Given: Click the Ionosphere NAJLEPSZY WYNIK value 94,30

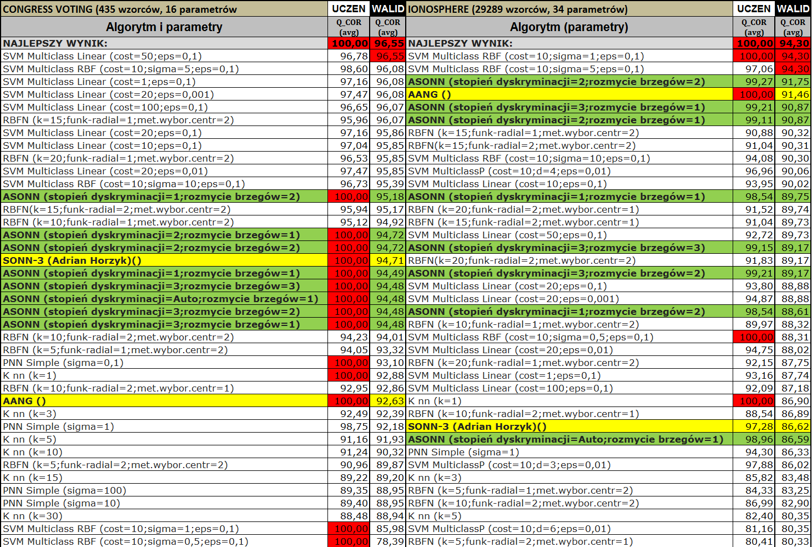Looking at the screenshot, I should (793, 43).
